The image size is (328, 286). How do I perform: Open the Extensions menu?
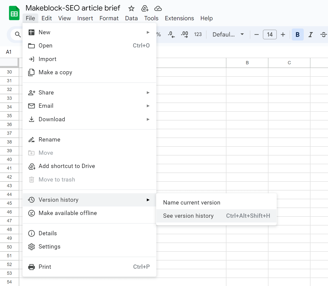(x=179, y=18)
